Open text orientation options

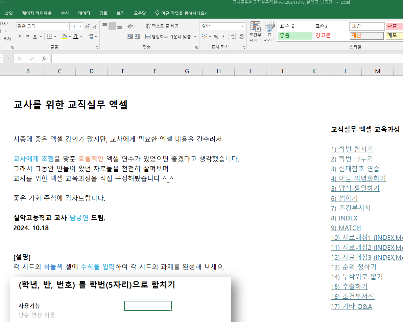click(132, 26)
